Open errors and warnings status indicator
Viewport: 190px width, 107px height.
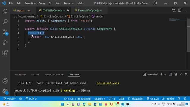[x=31, y=99]
